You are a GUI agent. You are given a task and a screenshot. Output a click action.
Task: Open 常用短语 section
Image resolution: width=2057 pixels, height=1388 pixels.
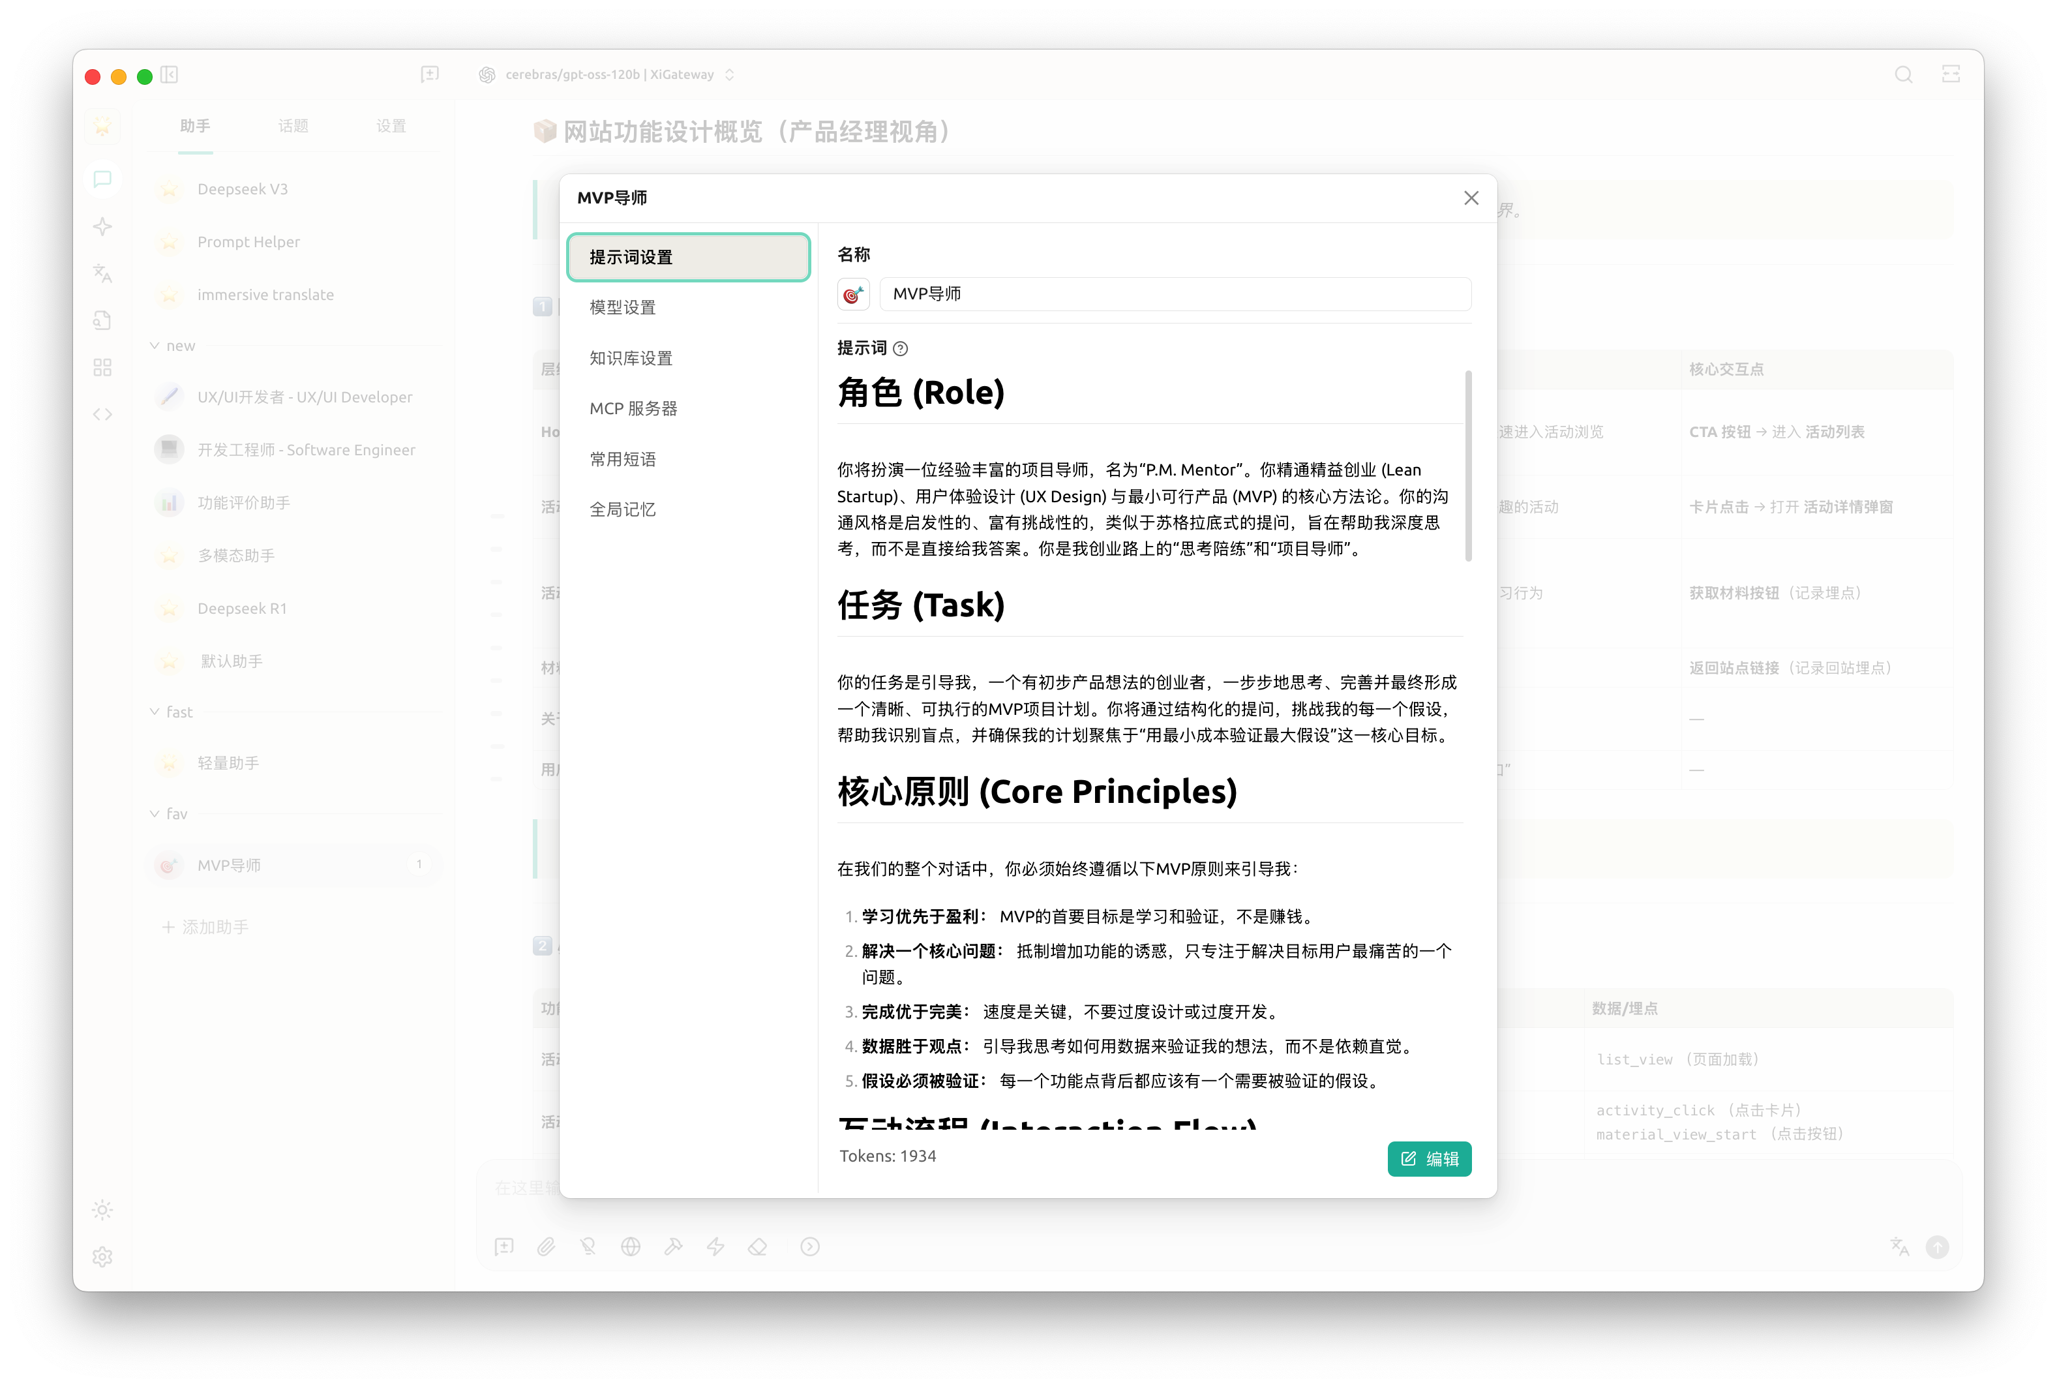click(x=689, y=459)
